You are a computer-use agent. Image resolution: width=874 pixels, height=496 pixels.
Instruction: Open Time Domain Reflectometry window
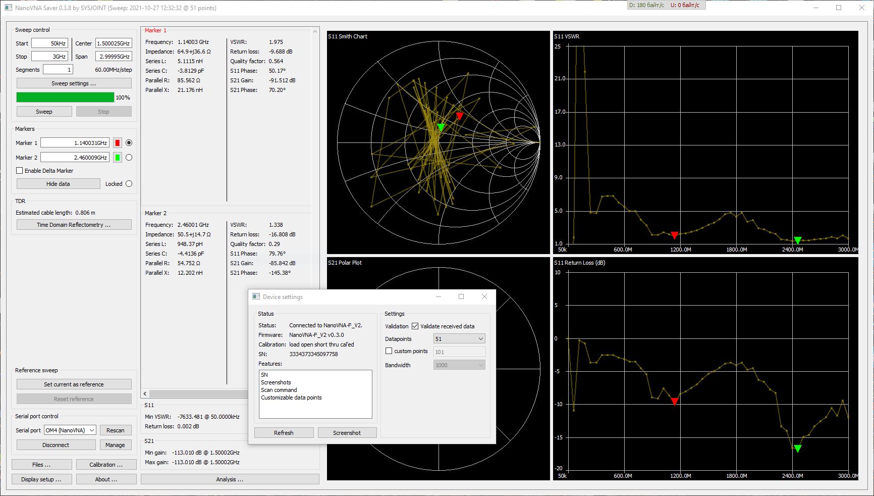[74, 225]
